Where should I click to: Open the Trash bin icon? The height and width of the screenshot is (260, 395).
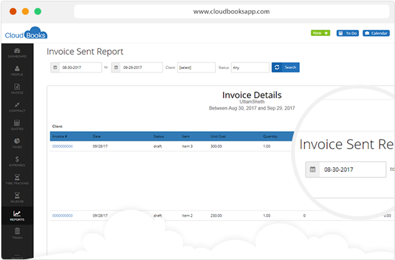tap(17, 231)
